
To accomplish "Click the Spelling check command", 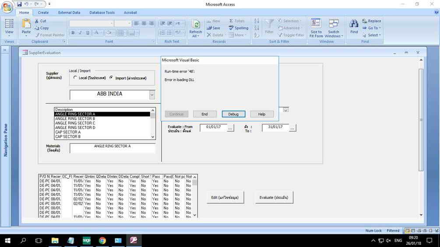I will click(238, 28).
